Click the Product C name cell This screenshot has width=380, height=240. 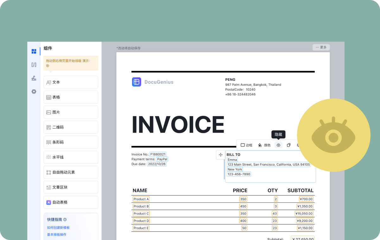pyautogui.click(x=141, y=213)
